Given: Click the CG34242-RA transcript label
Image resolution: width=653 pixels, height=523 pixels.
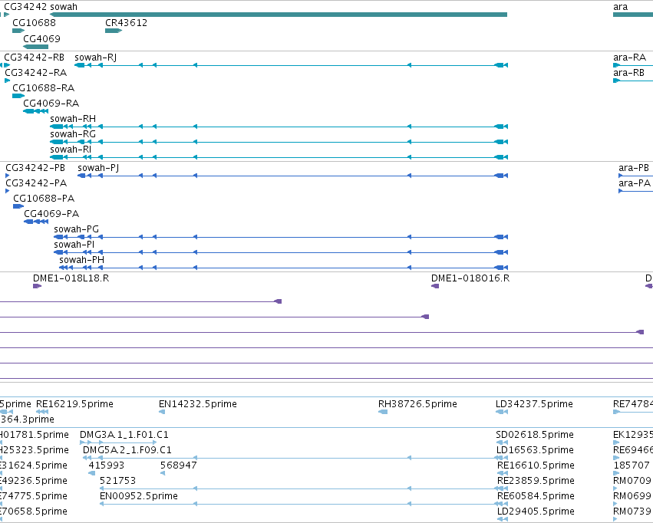Looking at the screenshot, I should point(36,73).
